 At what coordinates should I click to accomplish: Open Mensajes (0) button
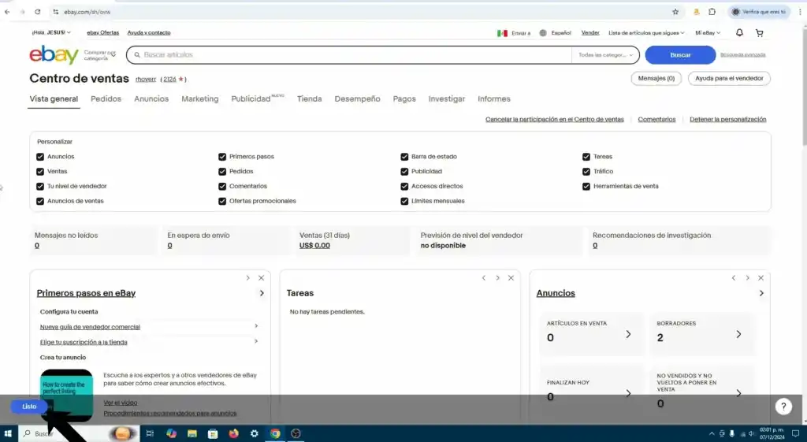[x=656, y=79]
